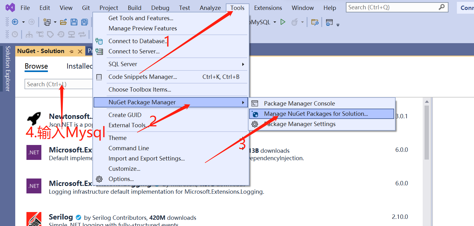Click the greyed-out clock icon in the second toolbar row

15,34
